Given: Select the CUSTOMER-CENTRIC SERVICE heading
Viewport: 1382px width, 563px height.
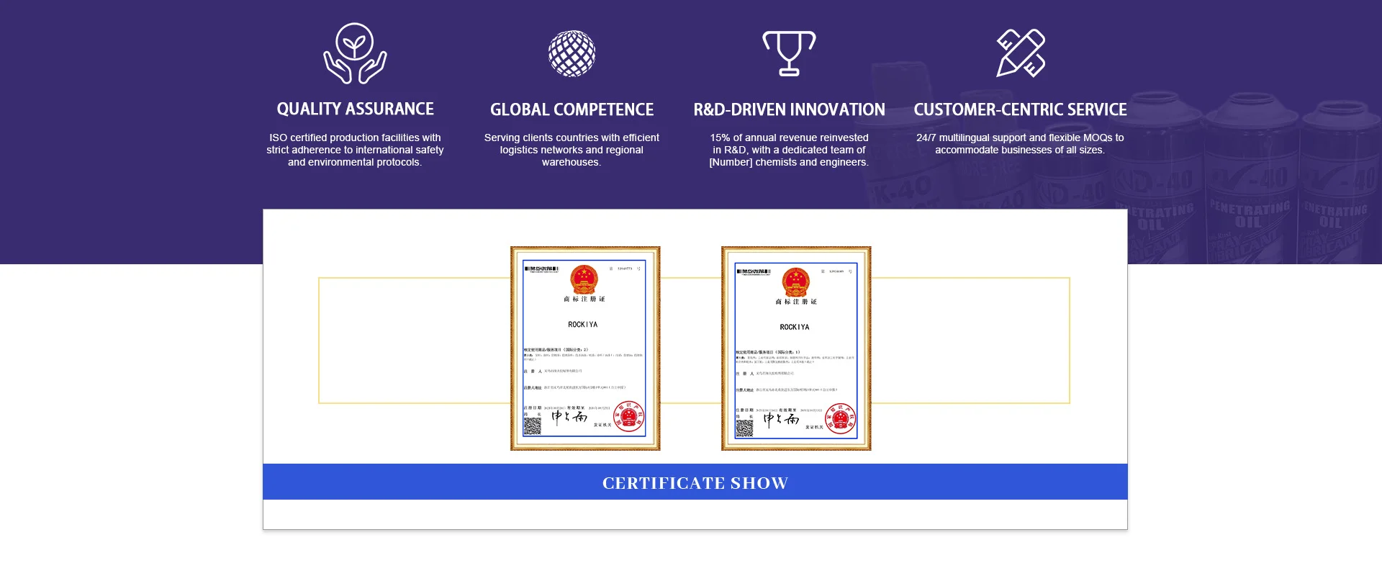Looking at the screenshot, I should click(x=1021, y=110).
